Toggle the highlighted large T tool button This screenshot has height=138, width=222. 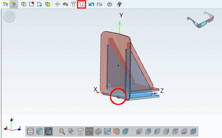point(14,4)
